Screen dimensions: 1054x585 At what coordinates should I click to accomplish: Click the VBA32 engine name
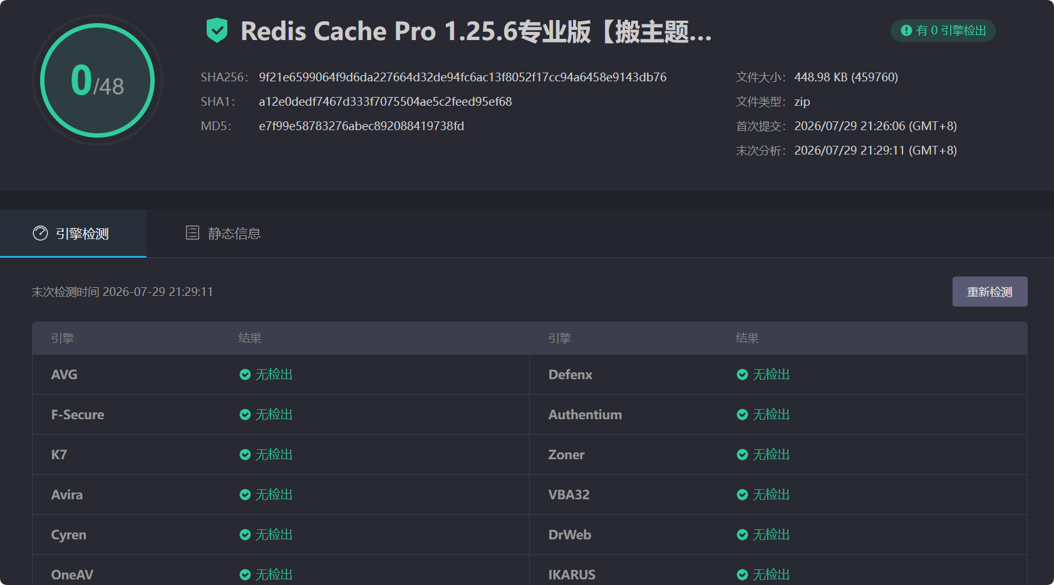(x=569, y=494)
